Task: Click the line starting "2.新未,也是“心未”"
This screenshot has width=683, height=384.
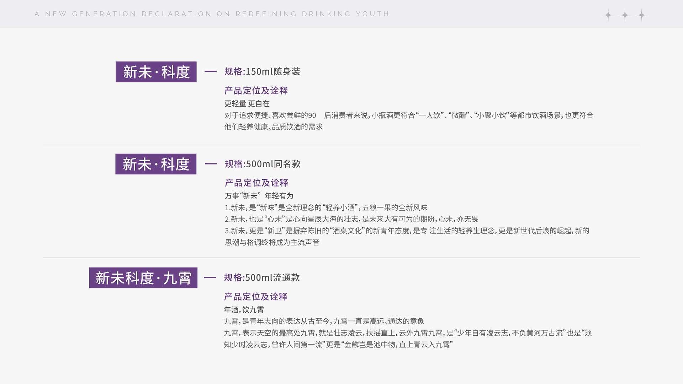Action: pyautogui.click(x=351, y=219)
